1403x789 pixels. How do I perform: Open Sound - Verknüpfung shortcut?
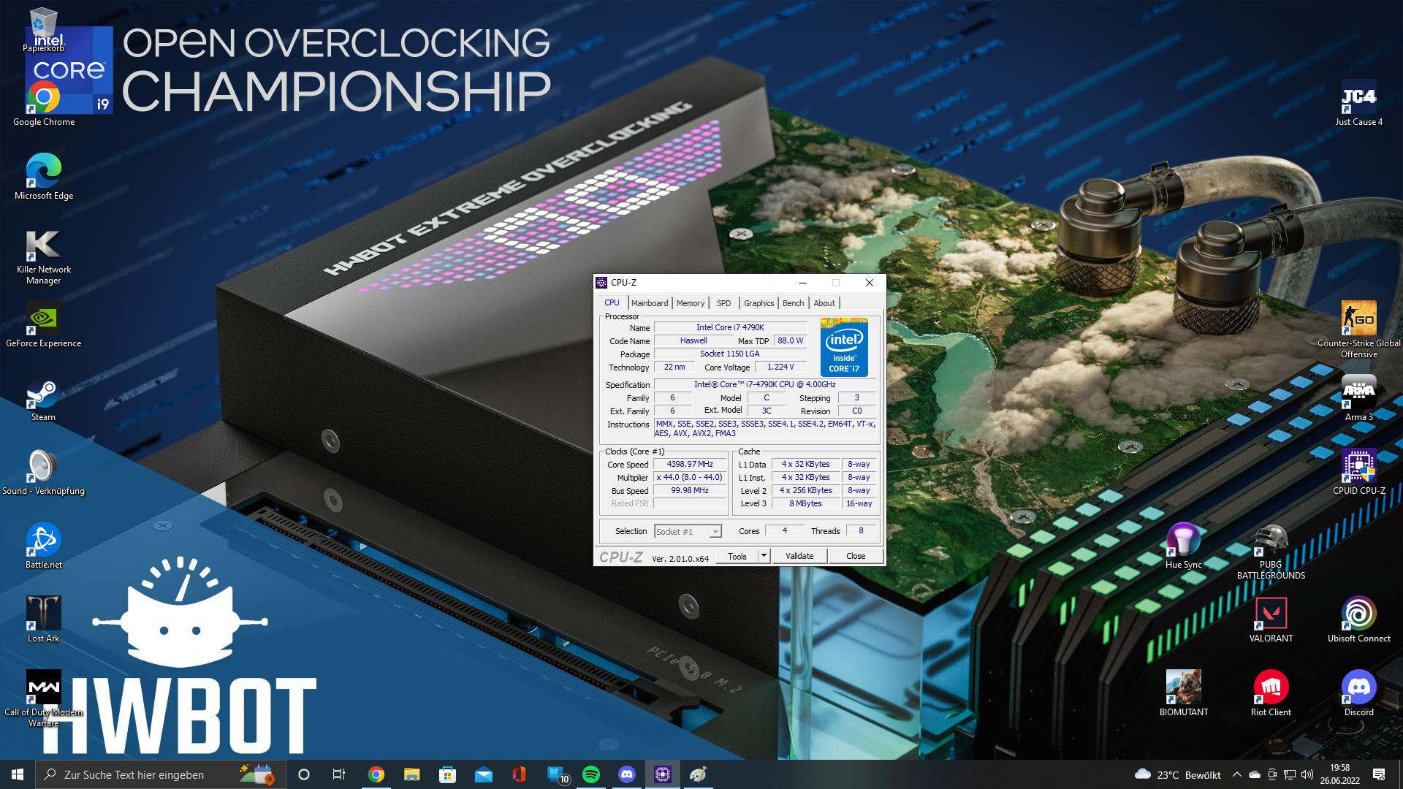point(43,473)
